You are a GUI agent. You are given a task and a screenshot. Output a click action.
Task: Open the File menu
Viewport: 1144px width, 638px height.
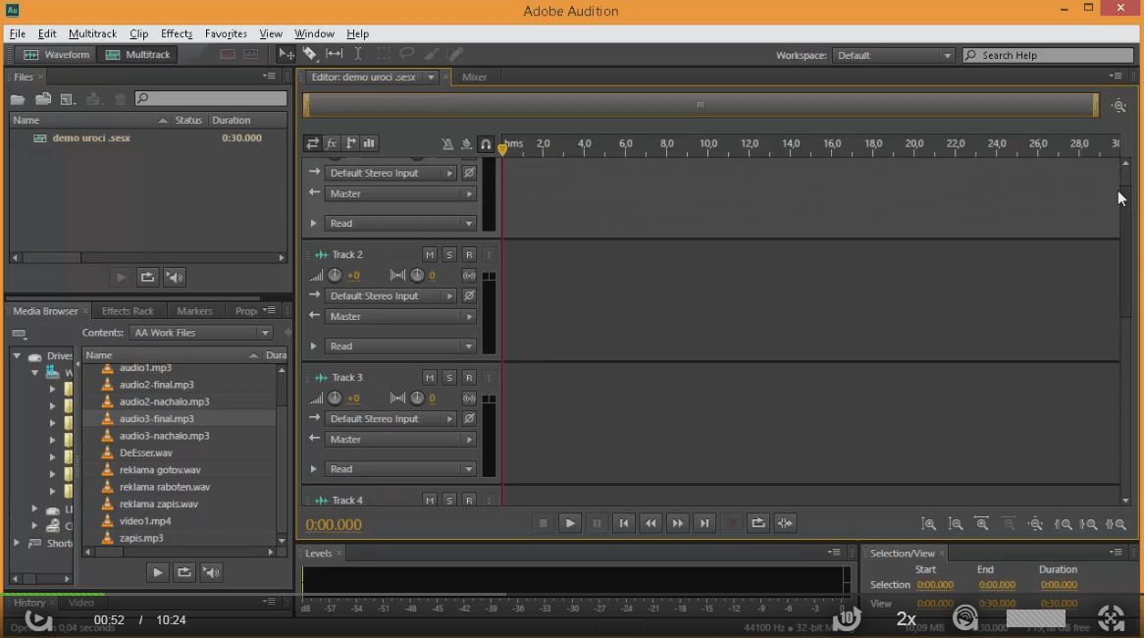tap(18, 33)
